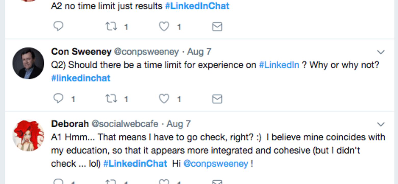This screenshot has height=184, width=398.
Task: Share 'A2 no time limit' tweet by message
Action: [217, 27]
